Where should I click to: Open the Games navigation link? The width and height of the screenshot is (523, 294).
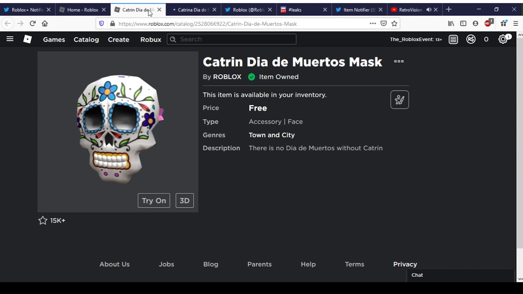[x=54, y=40]
